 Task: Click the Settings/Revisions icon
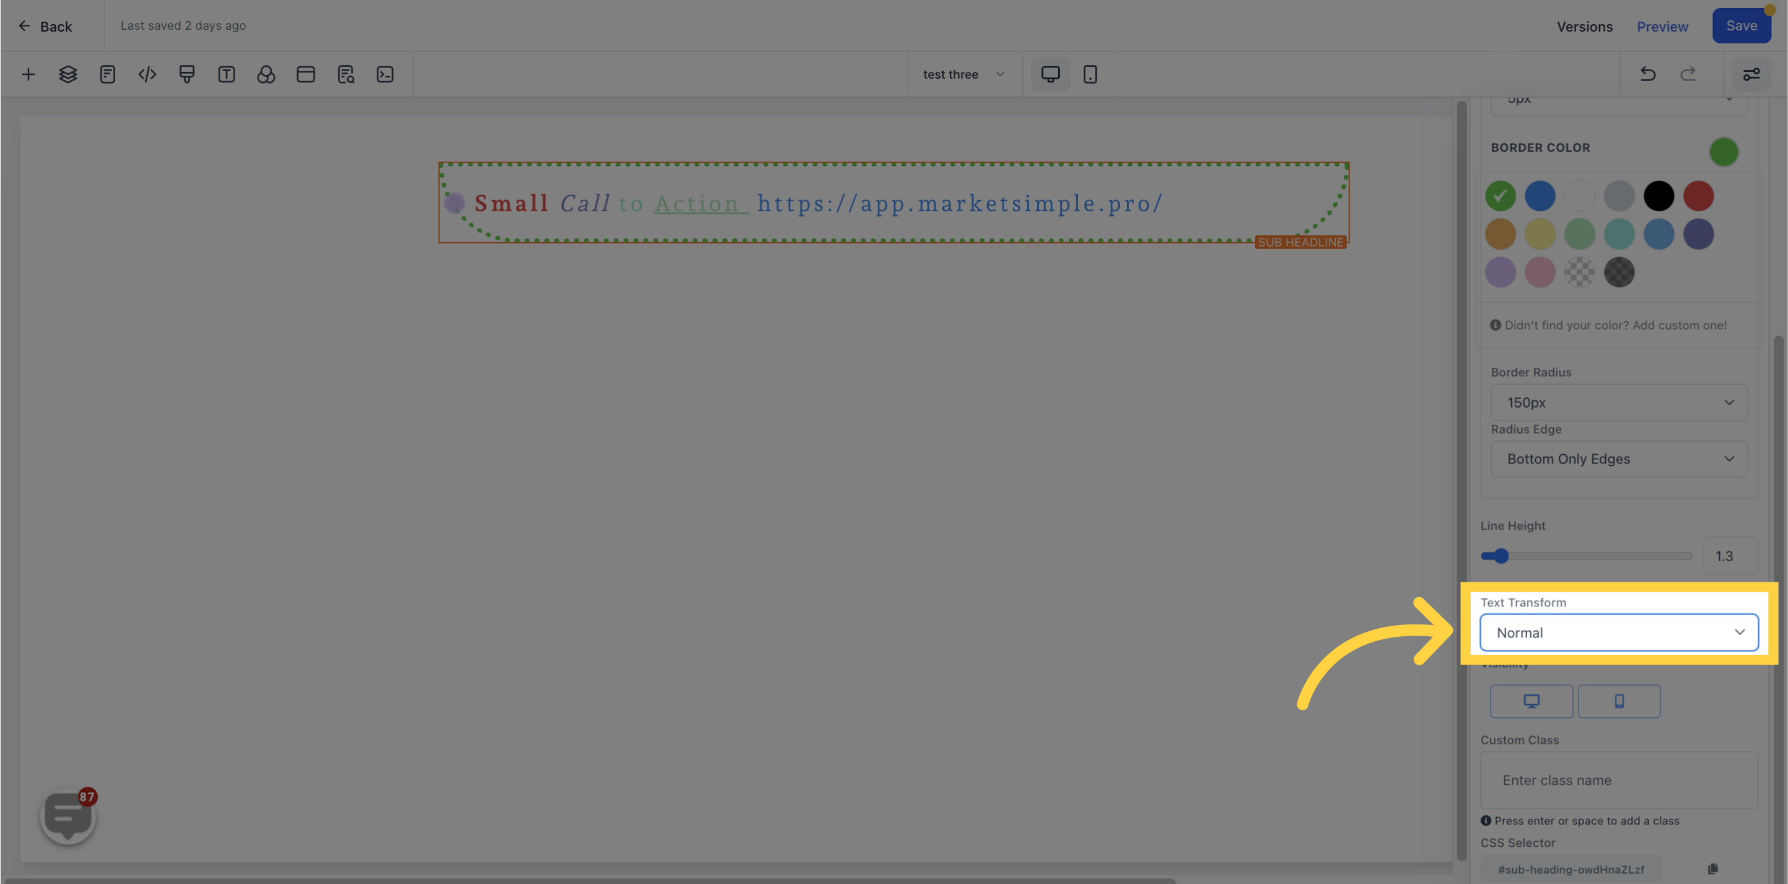[x=1751, y=74]
